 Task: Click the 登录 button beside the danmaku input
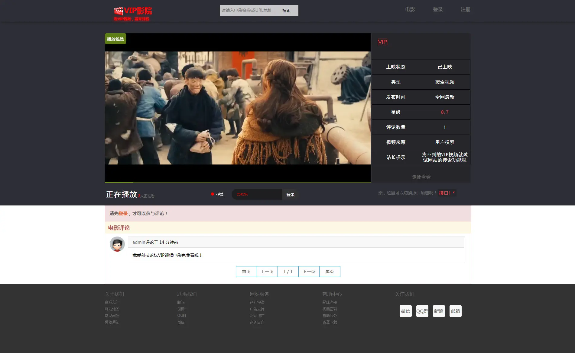click(x=291, y=195)
